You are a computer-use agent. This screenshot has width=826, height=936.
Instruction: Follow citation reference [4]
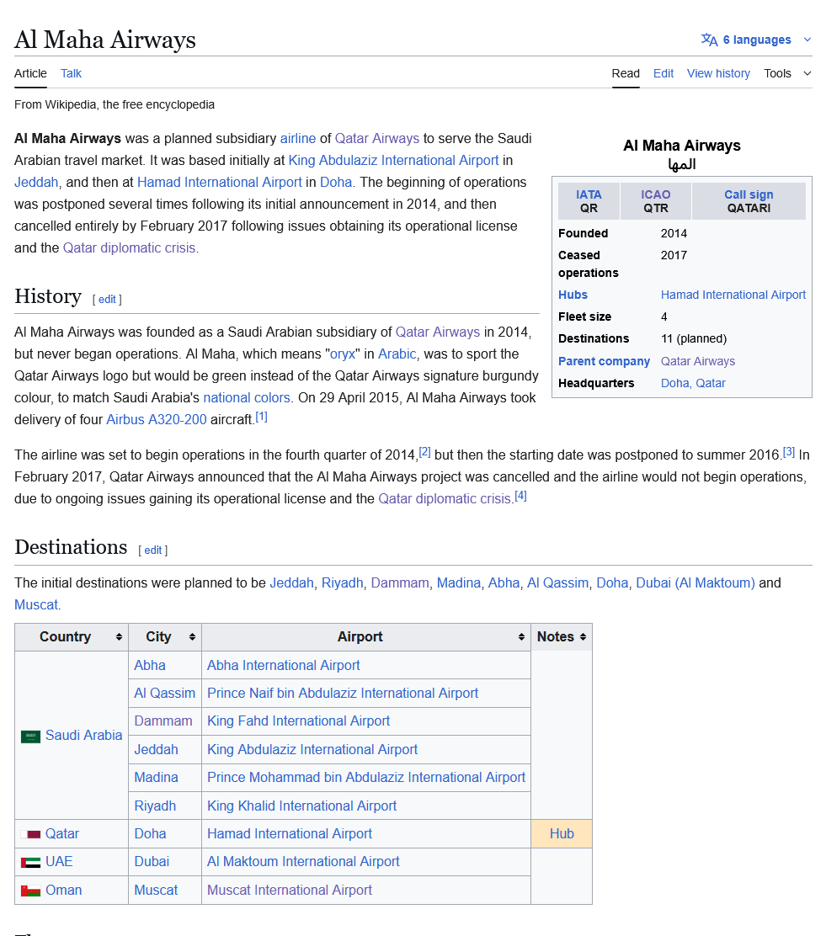(x=520, y=496)
